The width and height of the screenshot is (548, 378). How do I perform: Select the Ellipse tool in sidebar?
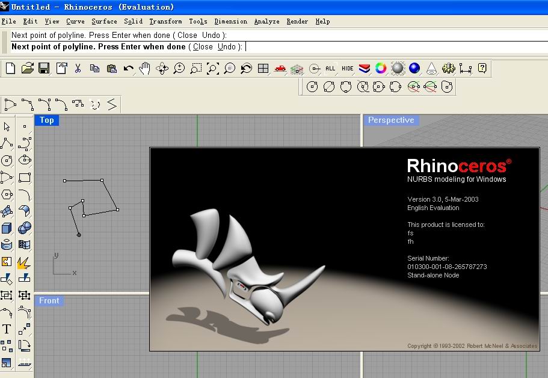[x=25, y=160]
